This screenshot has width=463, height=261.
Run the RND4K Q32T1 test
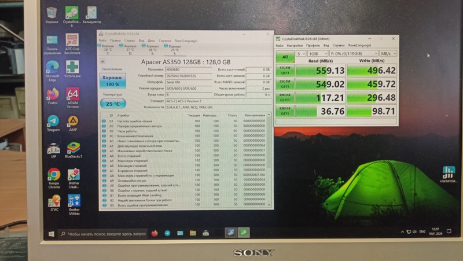pyautogui.click(x=285, y=97)
